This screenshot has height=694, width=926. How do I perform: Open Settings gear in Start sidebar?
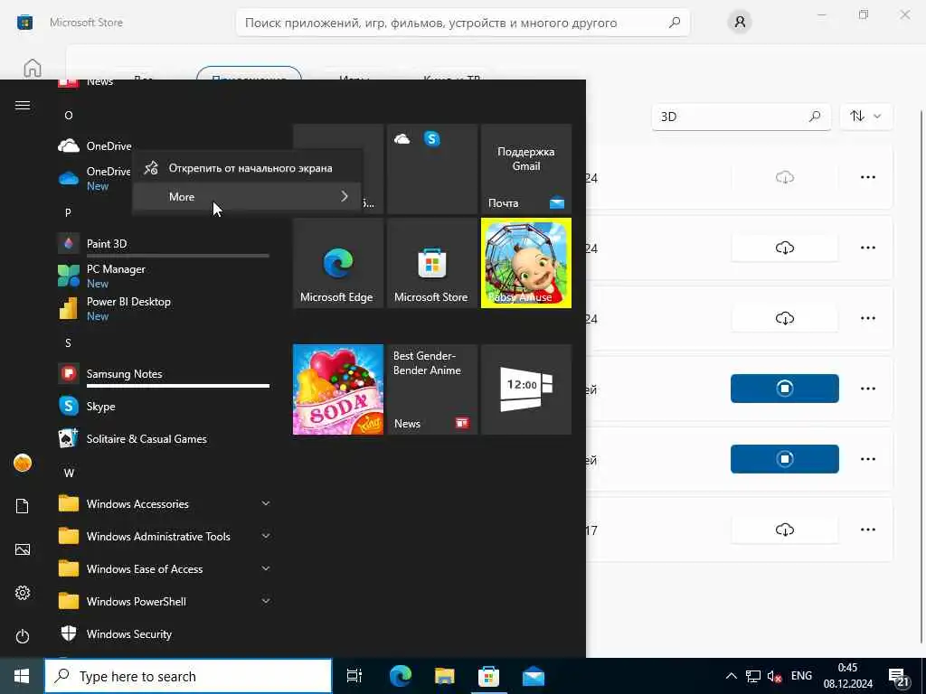click(x=23, y=593)
